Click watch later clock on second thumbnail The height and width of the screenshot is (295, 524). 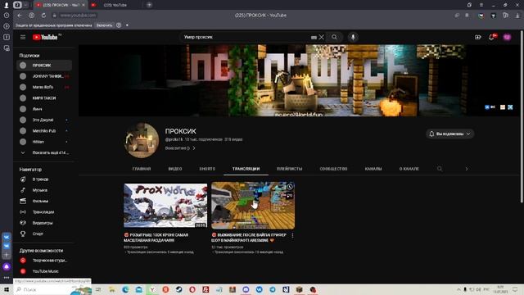pyautogui.click(x=289, y=187)
